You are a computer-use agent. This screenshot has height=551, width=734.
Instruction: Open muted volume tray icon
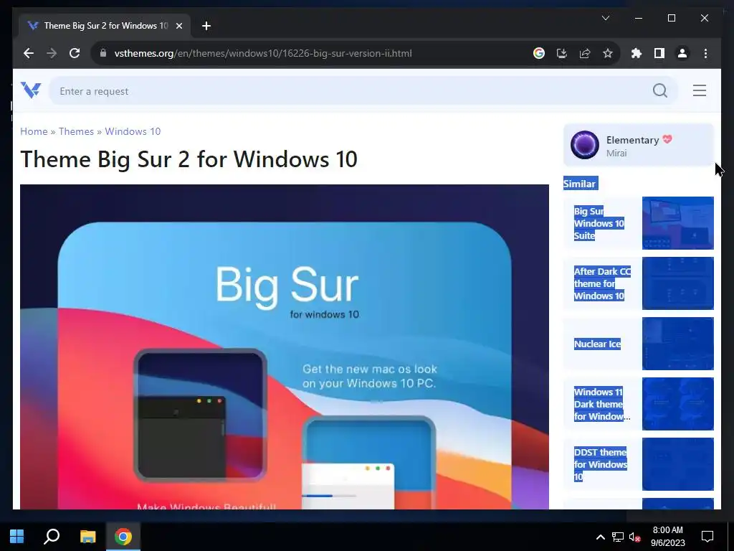pyautogui.click(x=635, y=537)
